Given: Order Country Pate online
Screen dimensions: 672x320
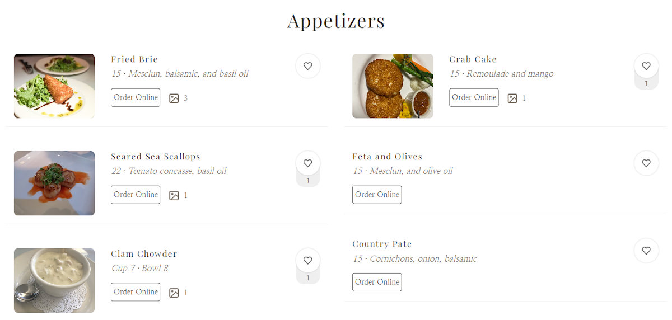Looking at the screenshot, I should point(377,282).
